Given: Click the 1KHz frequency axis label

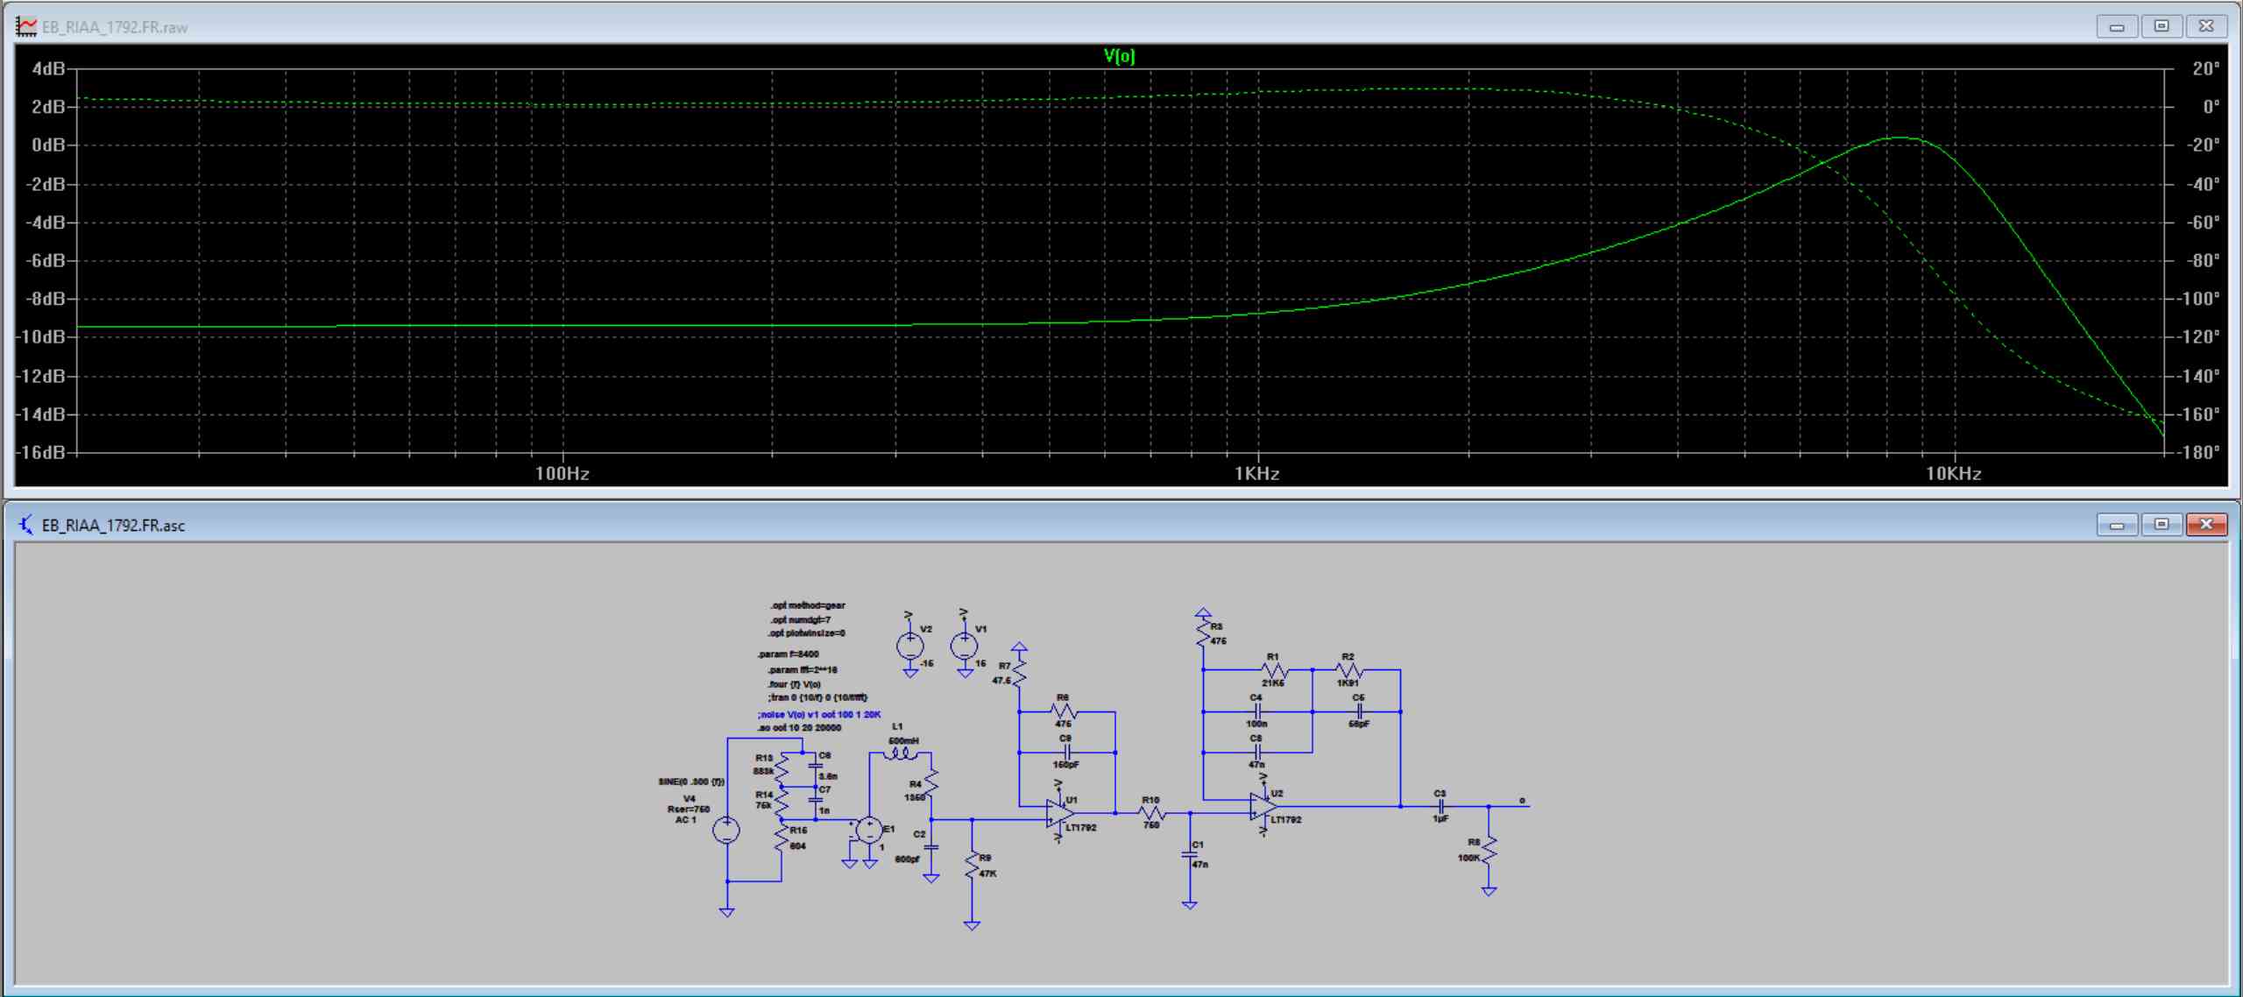Looking at the screenshot, I should pos(1256,474).
